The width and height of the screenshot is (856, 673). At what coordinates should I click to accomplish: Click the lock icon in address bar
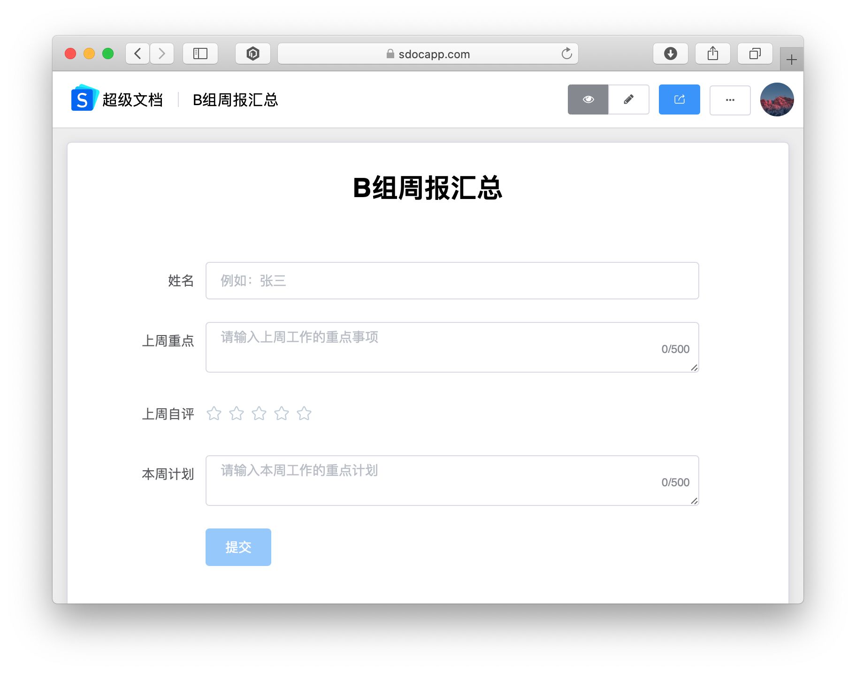tap(390, 54)
